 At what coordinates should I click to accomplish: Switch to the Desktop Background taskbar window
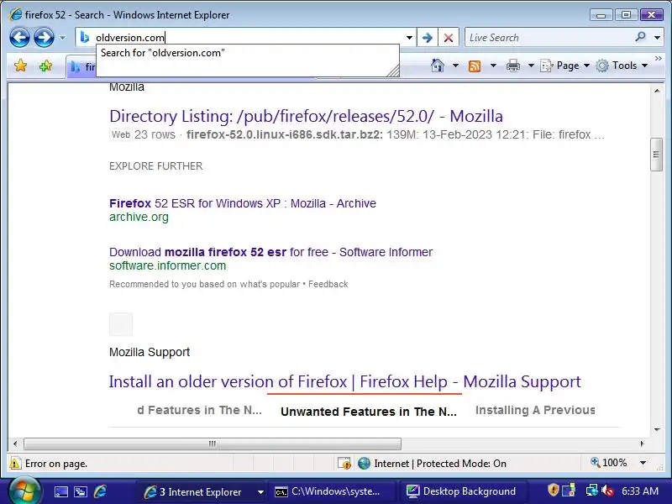coord(464,491)
